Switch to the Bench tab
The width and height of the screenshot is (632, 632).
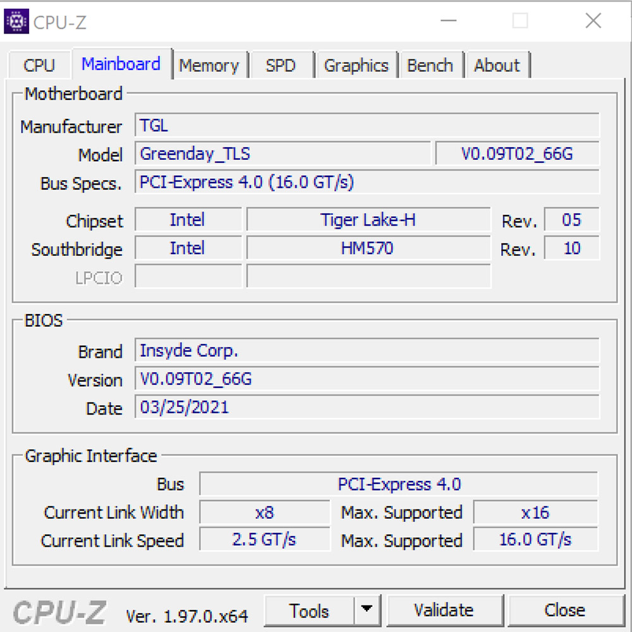(x=430, y=65)
